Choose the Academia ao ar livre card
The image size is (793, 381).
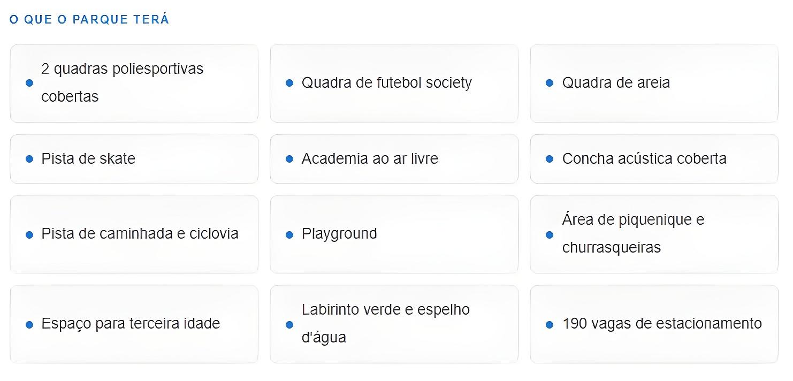pyautogui.click(x=394, y=159)
